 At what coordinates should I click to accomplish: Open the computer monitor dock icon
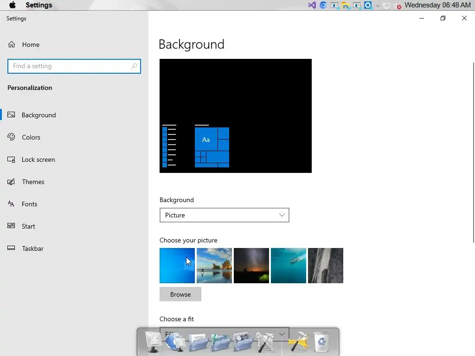[153, 342]
